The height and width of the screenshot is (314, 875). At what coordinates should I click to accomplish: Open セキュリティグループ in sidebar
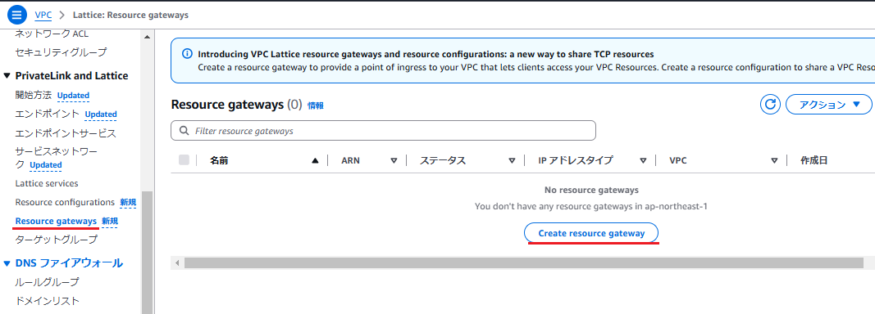(x=61, y=52)
